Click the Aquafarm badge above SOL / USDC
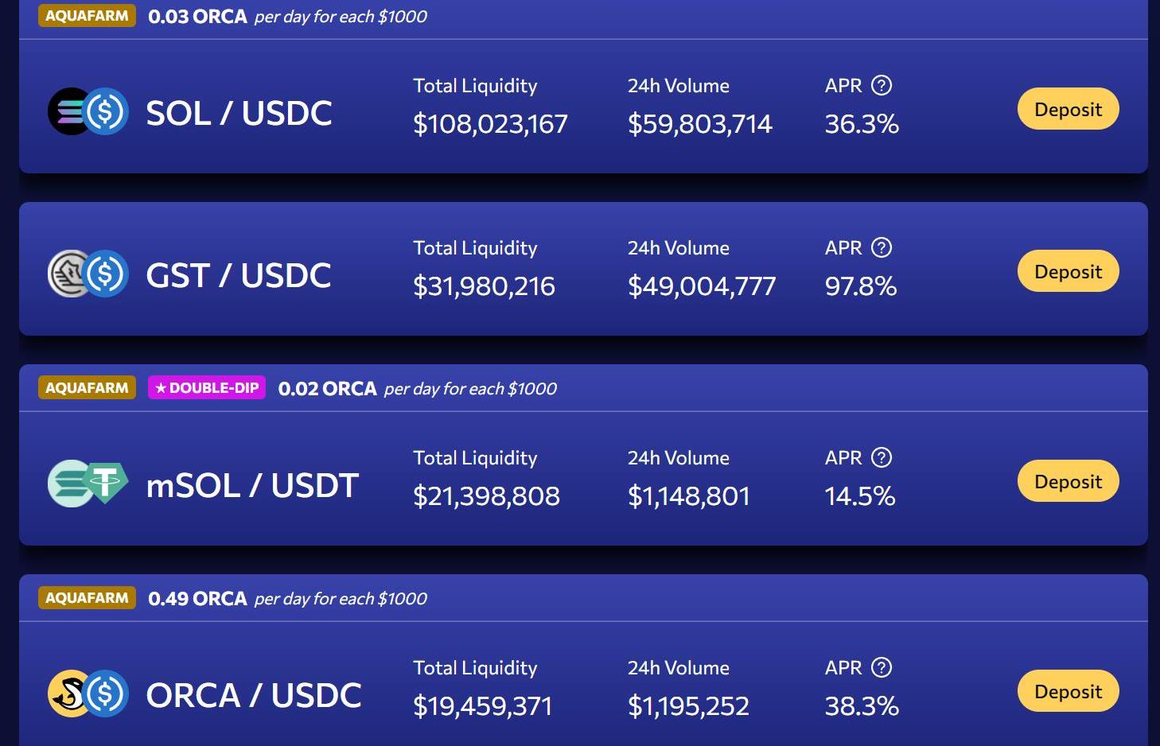Image resolution: width=1160 pixels, height=746 pixels. coord(87,16)
